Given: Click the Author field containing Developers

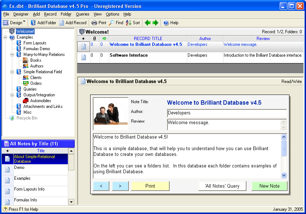Looking at the screenshot, I should click(x=227, y=113).
